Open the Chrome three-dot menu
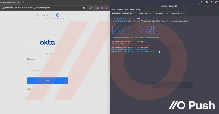219x114 pixels. pos(107,8)
